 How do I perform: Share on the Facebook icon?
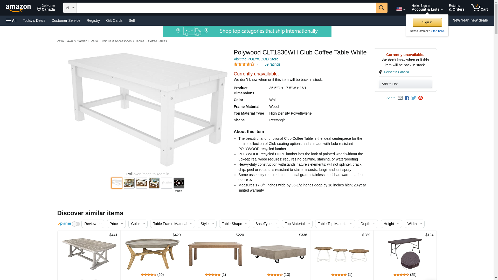coord(407,98)
